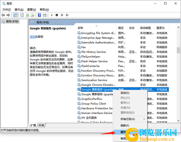Choose 启动(S) in the context menu

pos(130,93)
